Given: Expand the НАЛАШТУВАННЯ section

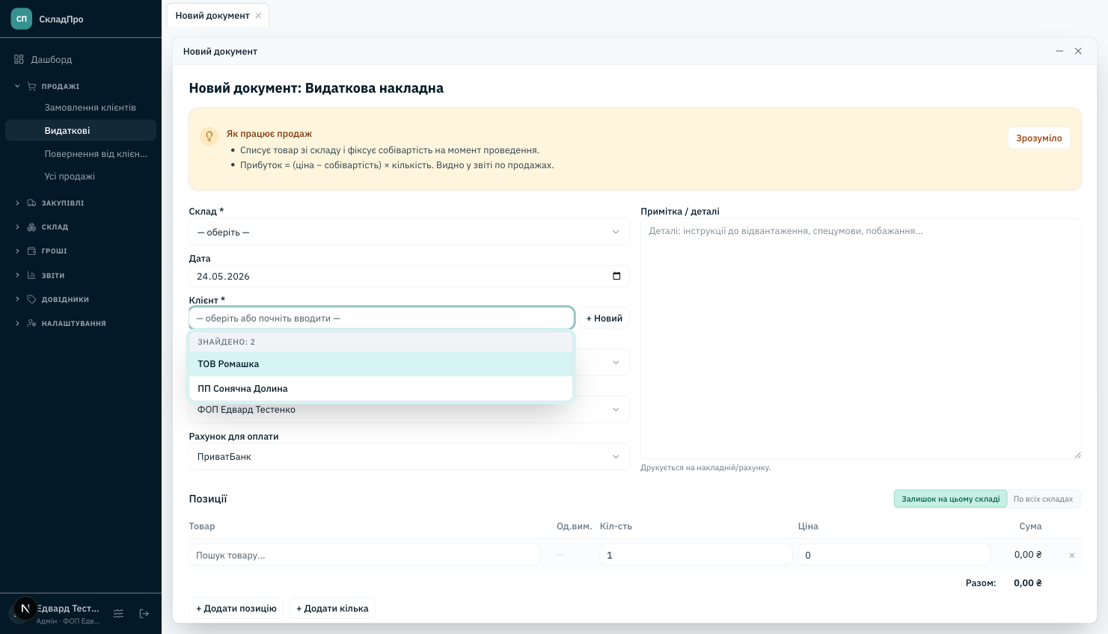Looking at the screenshot, I should (17, 323).
